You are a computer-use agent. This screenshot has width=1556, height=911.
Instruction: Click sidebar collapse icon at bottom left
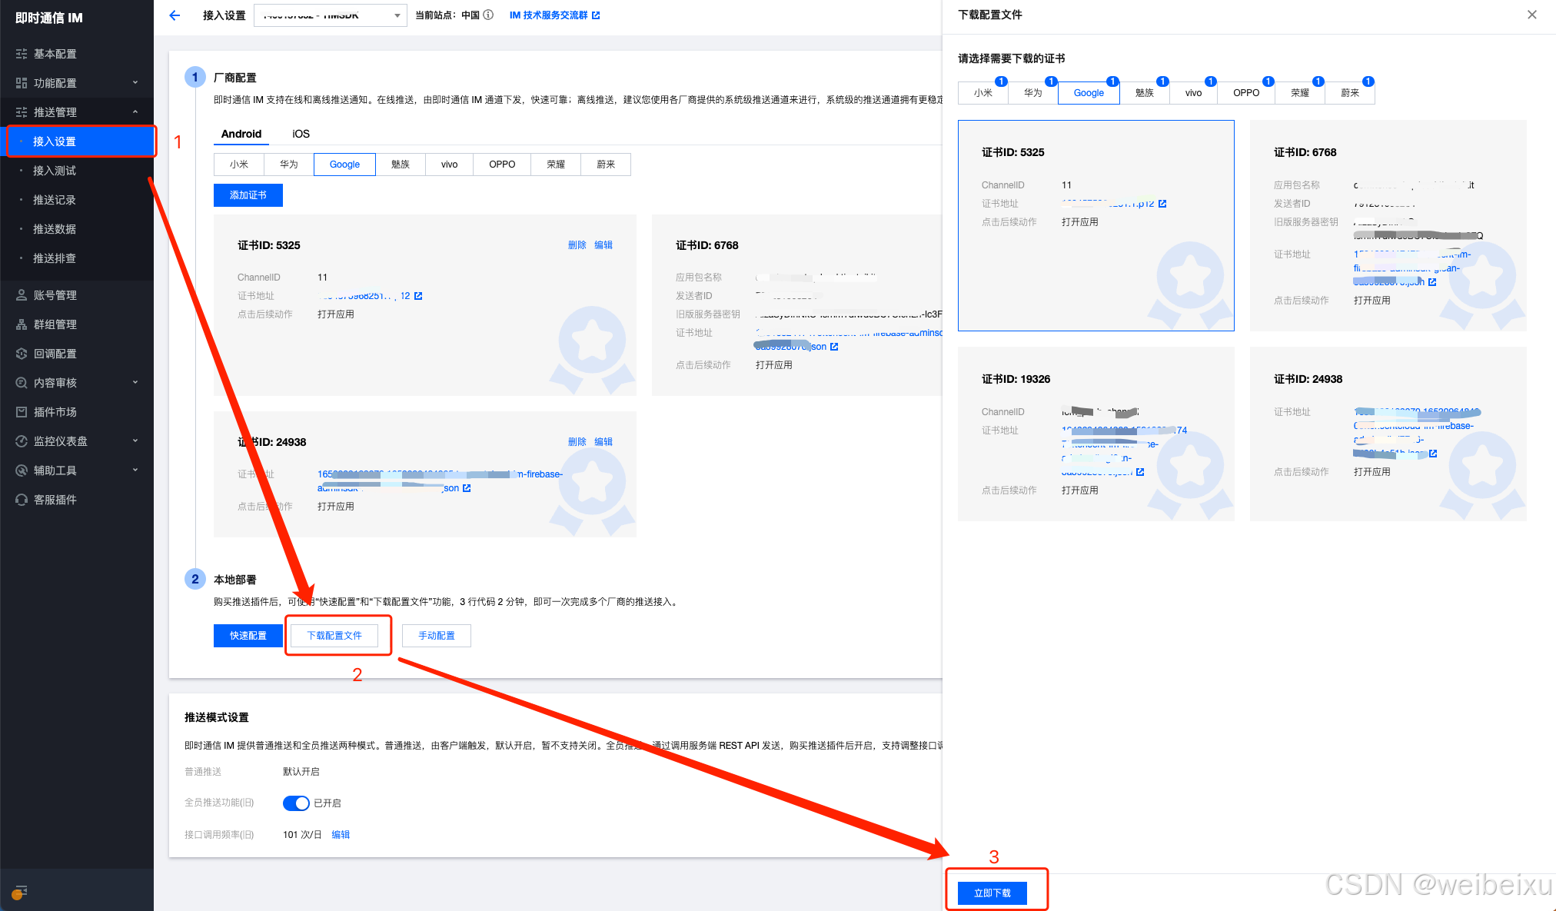(20, 892)
